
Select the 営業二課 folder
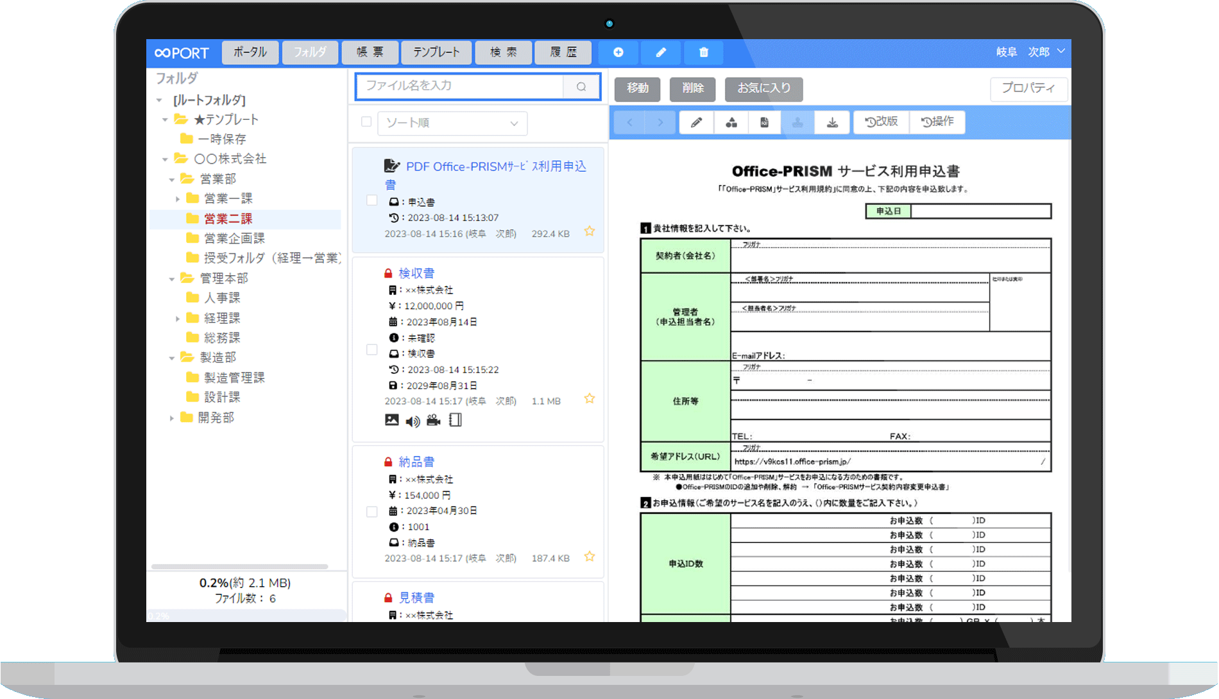pyautogui.click(x=228, y=219)
